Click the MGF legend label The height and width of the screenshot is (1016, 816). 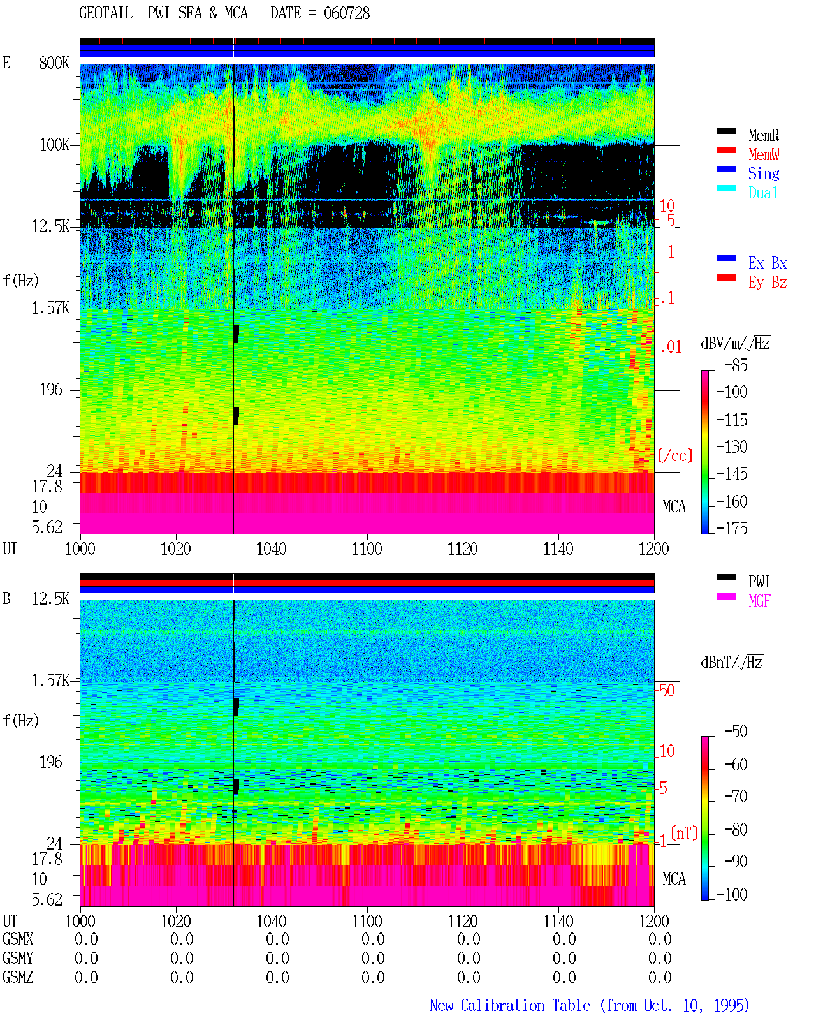click(x=760, y=601)
